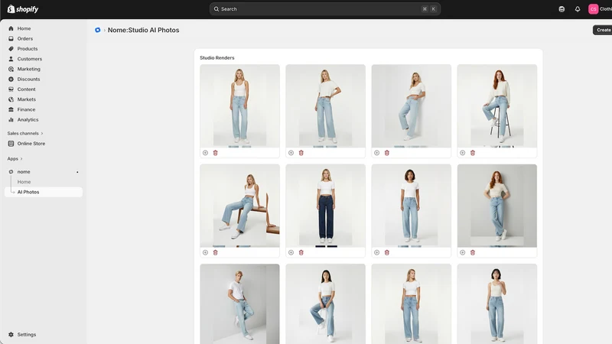Trash the hand-on-hip model render
This screenshot has width=612, height=344.
[301, 153]
